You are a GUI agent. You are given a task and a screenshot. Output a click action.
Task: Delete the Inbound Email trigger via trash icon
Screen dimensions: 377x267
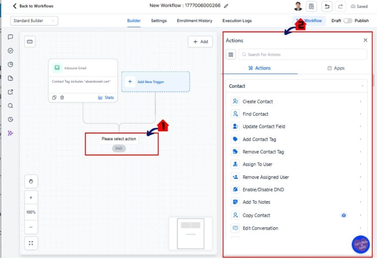[62, 97]
